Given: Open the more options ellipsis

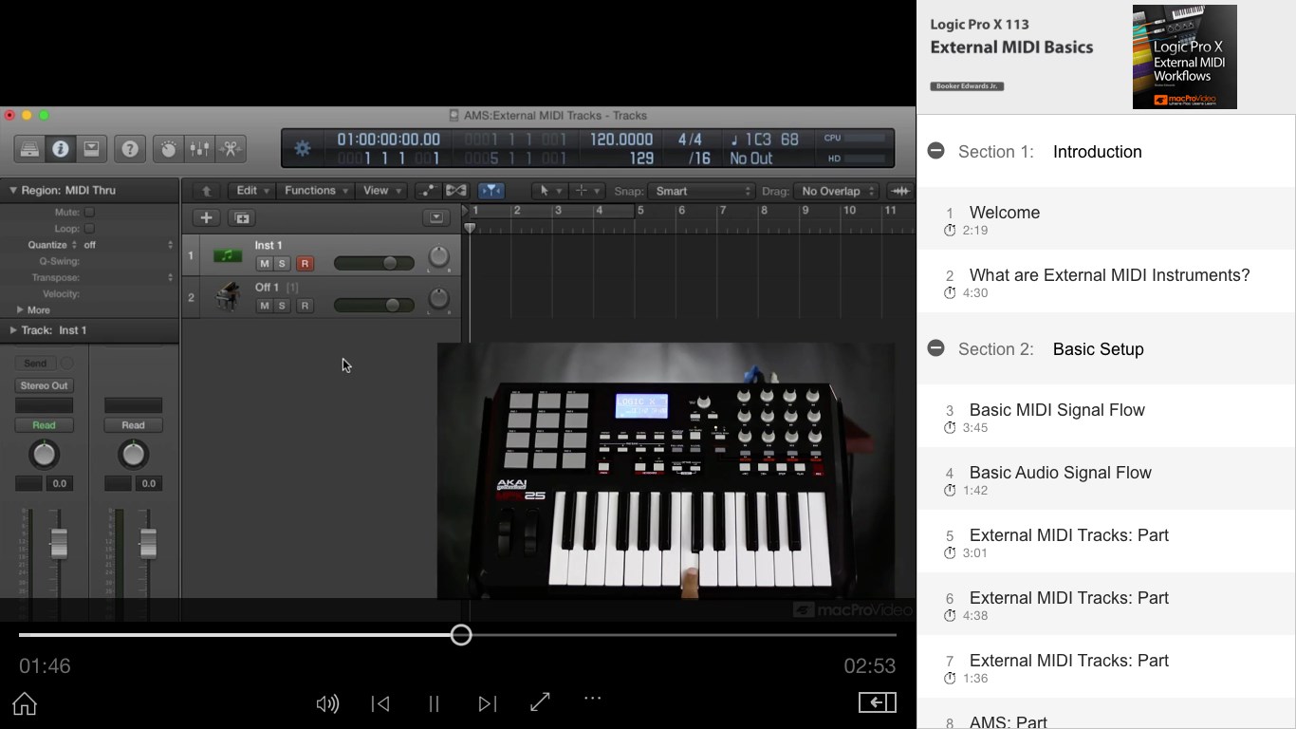Looking at the screenshot, I should (593, 698).
